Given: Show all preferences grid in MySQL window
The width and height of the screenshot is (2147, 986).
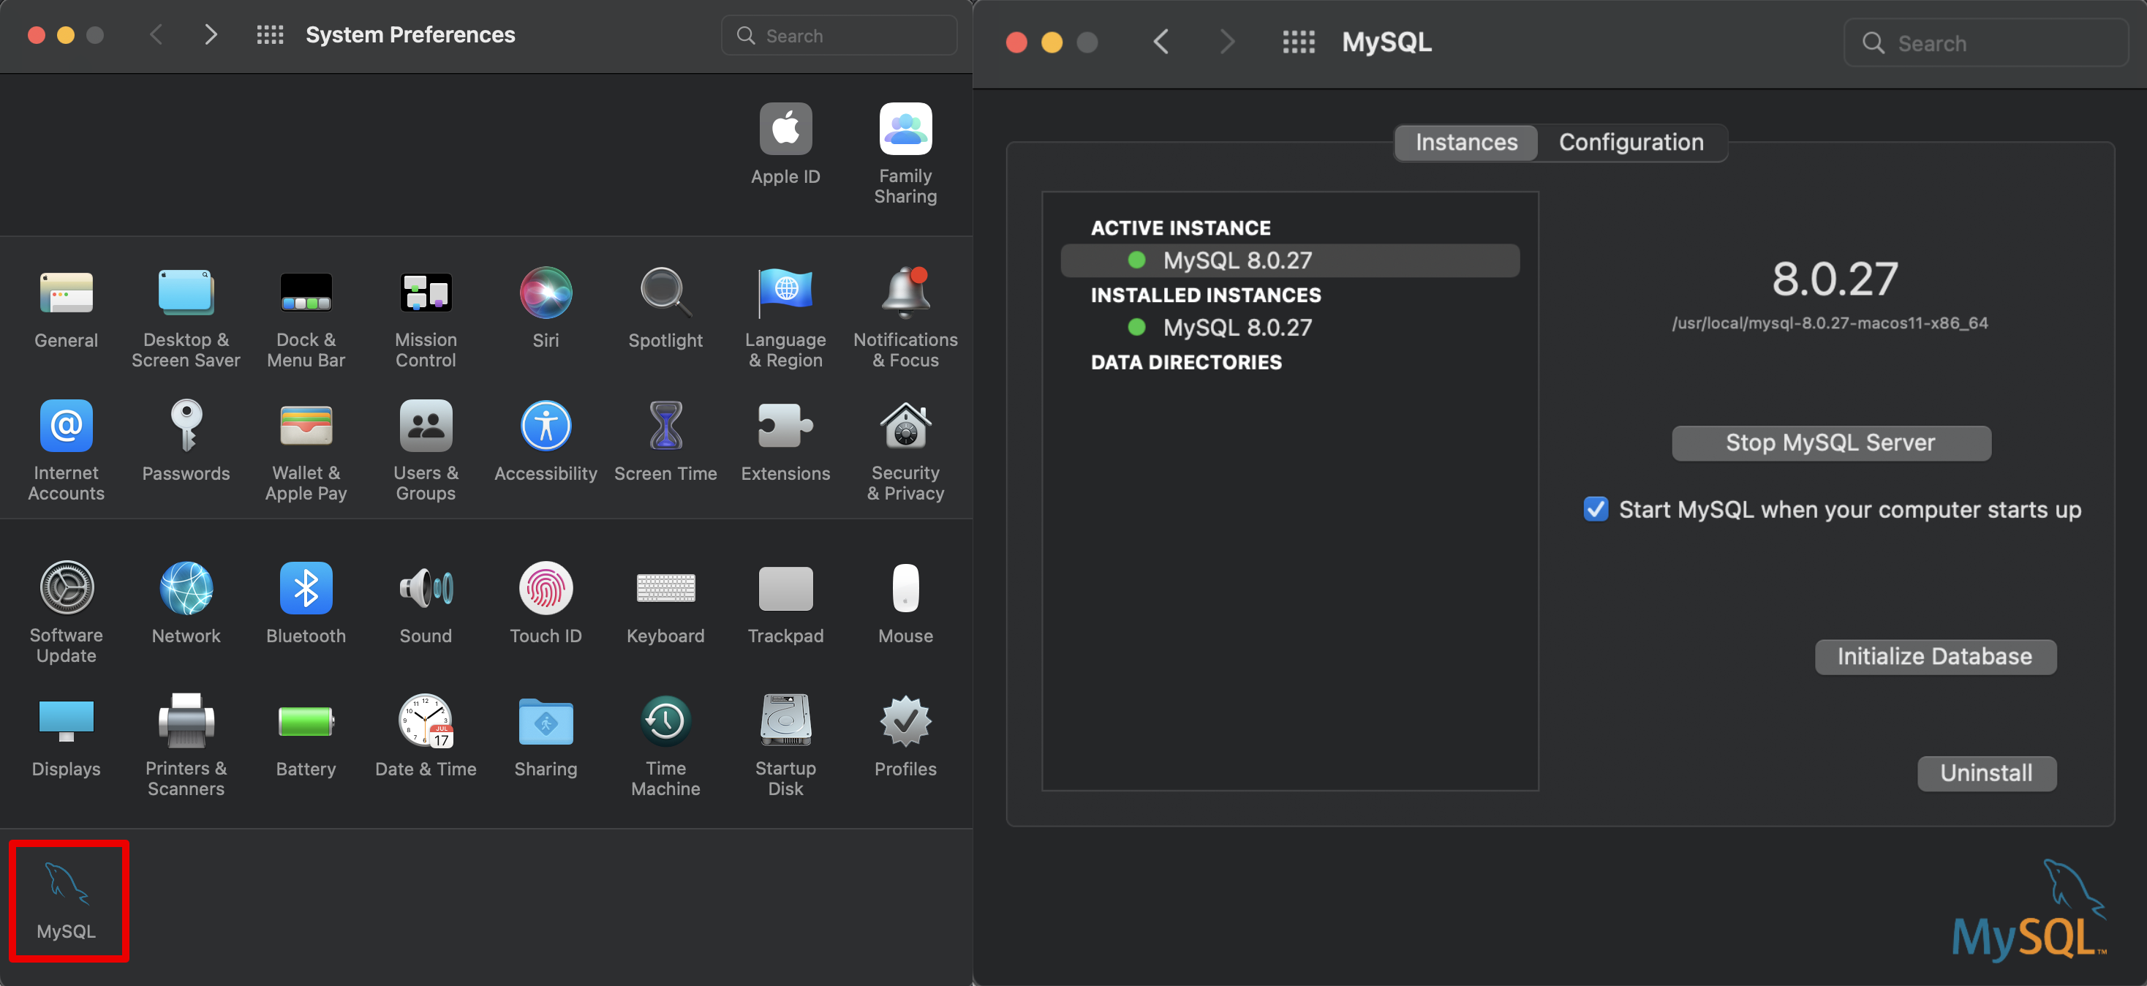Looking at the screenshot, I should point(1298,42).
